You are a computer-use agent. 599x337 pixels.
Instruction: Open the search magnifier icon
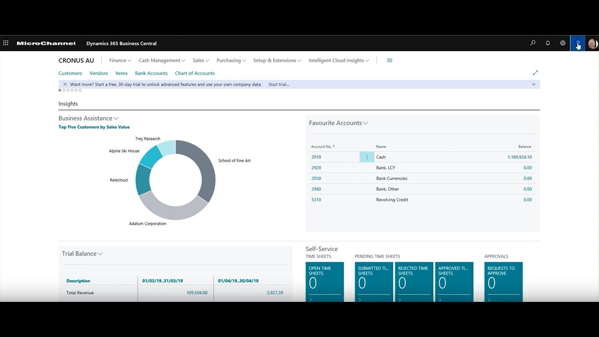(533, 43)
